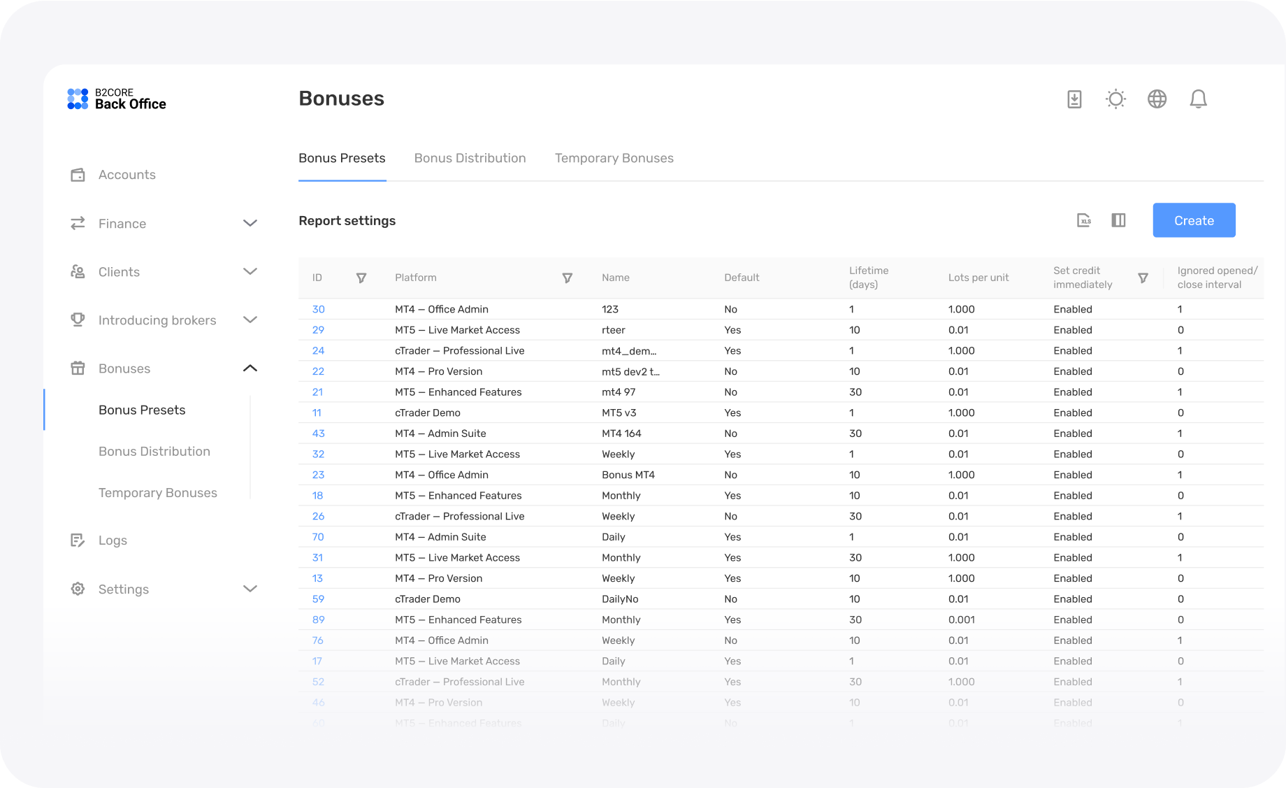Expand Introducing brokers chevron
The width and height of the screenshot is (1286, 788).
[250, 320]
